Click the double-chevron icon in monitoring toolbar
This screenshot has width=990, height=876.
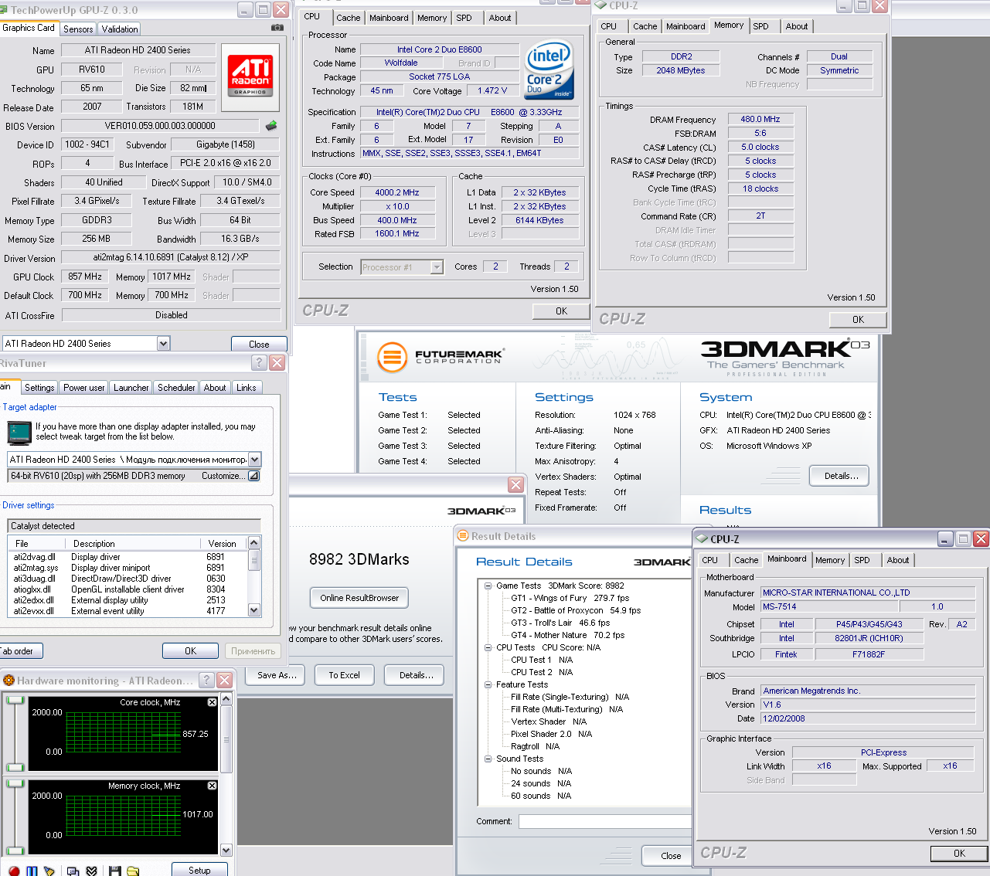[91, 871]
